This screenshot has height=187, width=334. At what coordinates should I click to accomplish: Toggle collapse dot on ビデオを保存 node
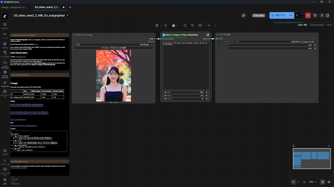[x=217, y=35]
